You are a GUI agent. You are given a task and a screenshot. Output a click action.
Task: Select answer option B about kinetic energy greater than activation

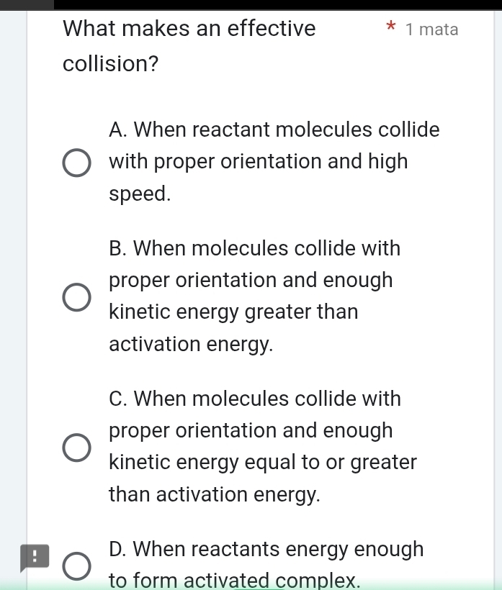click(77, 297)
